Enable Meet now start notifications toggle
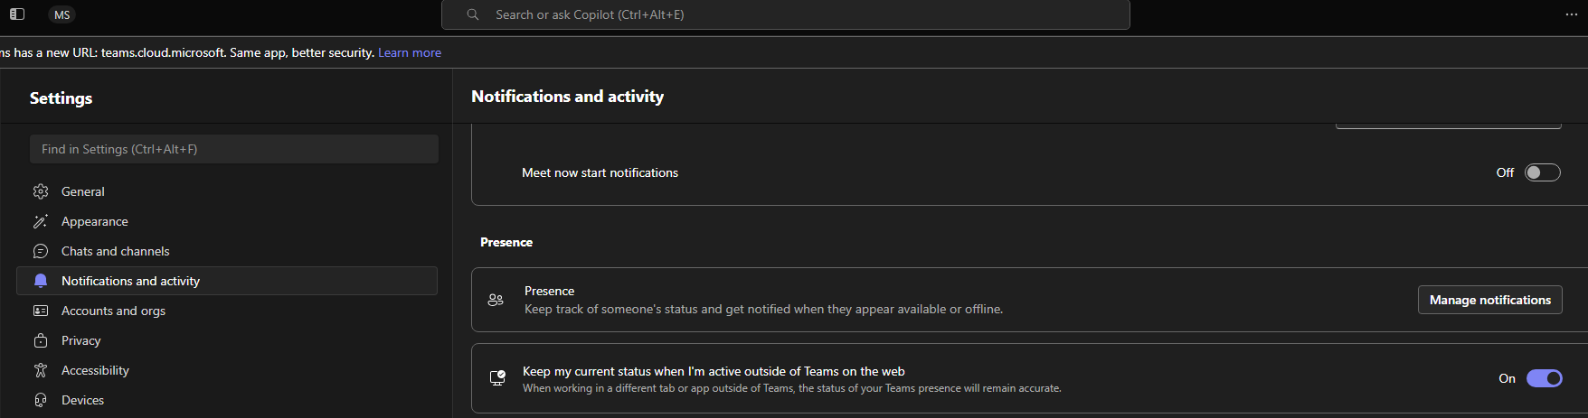The height and width of the screenshot is (418, 1588). pyautogui.click(x=1543, y=172)
